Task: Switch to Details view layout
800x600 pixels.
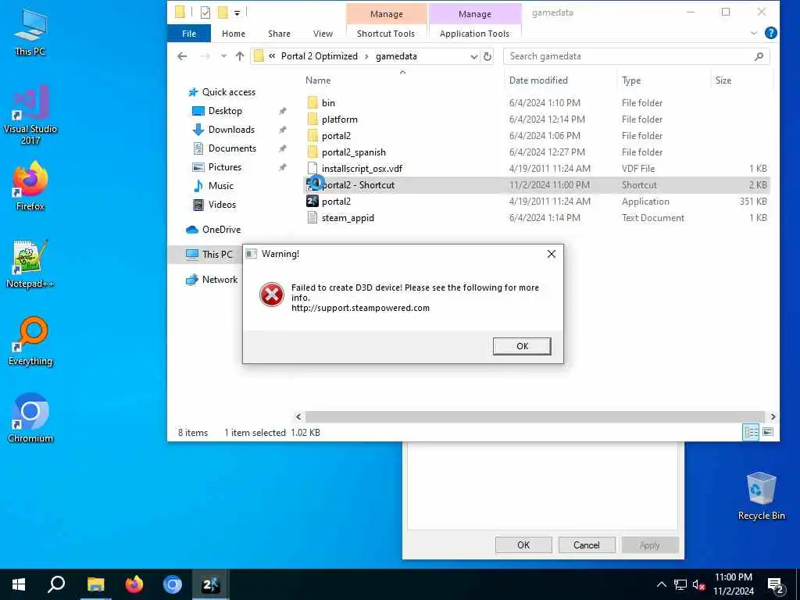Action: tap(751, 432)
